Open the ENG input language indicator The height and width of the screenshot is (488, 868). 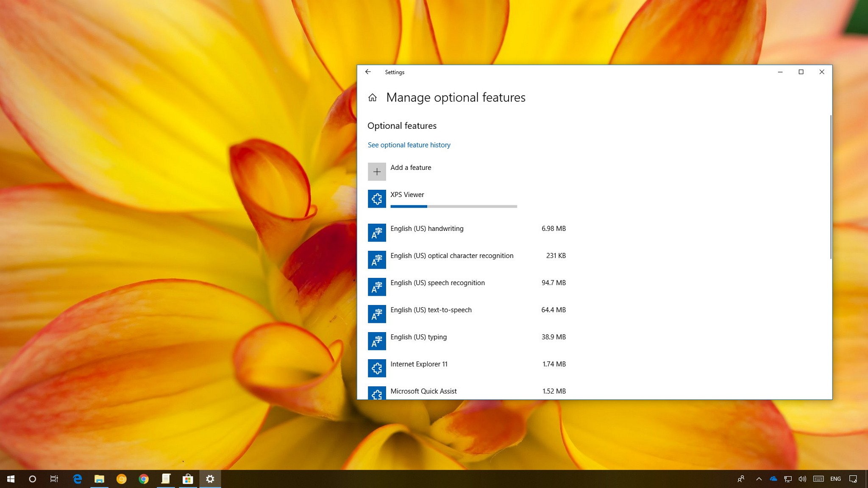tap(836, 479)
